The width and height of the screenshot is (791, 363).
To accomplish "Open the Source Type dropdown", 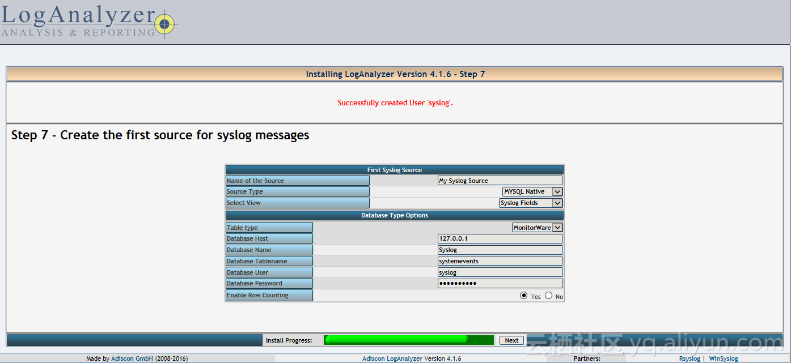I will tap(532, 191).
